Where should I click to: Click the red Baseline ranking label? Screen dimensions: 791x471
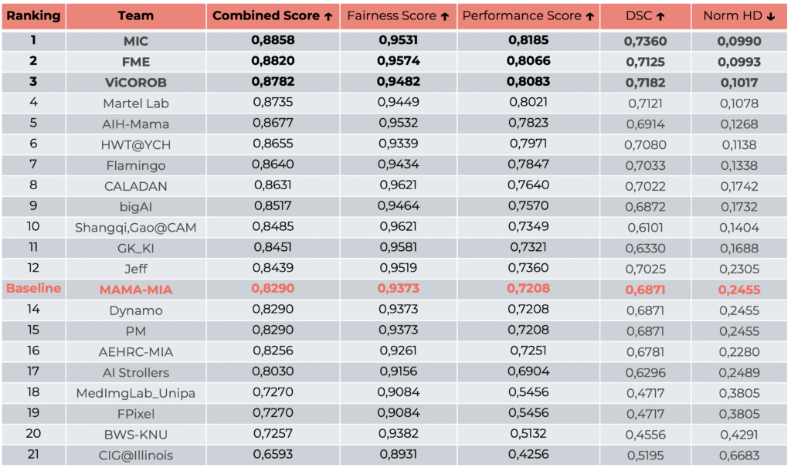[x=33, y=289]
